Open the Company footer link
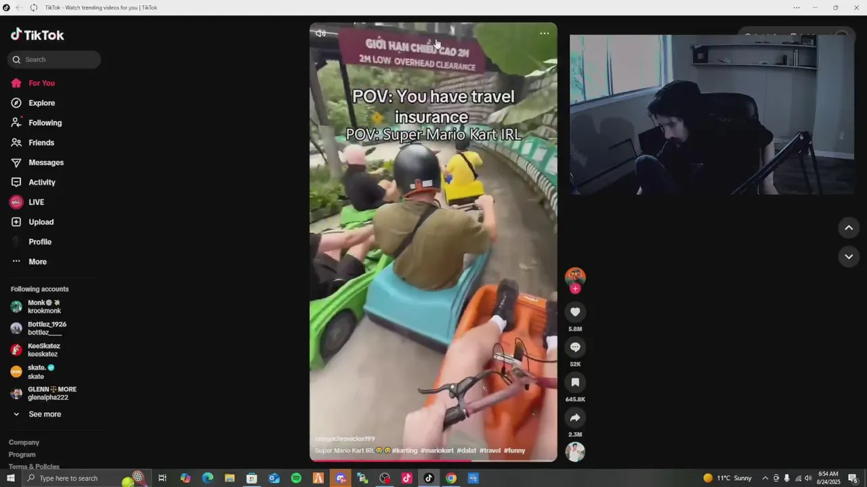Viewport: 867px width, 487px height. [x=24, y=442]
